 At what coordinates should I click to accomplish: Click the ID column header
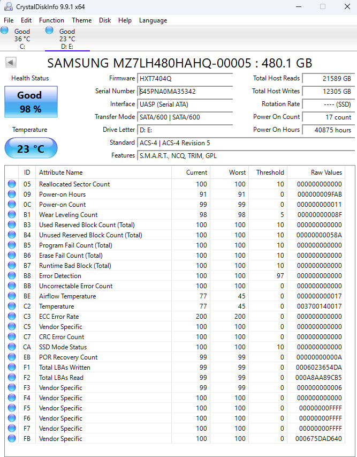[x=27, y=173]
